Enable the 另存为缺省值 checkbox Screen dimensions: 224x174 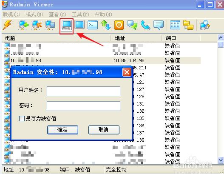point(22,119)
